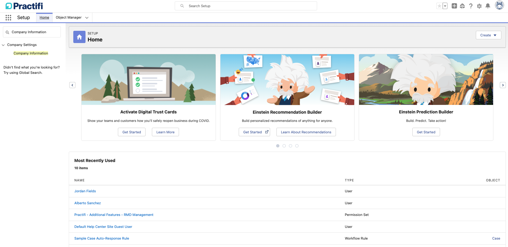Click the search icon in Search Setup
Screen dimensions: 508x247
pyautogui.click(x=182, y=6)
